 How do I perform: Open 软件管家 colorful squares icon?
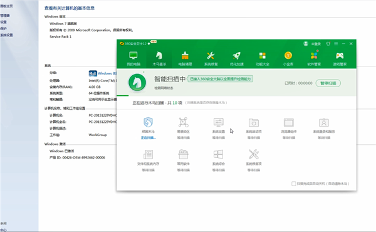pos(314,58)
